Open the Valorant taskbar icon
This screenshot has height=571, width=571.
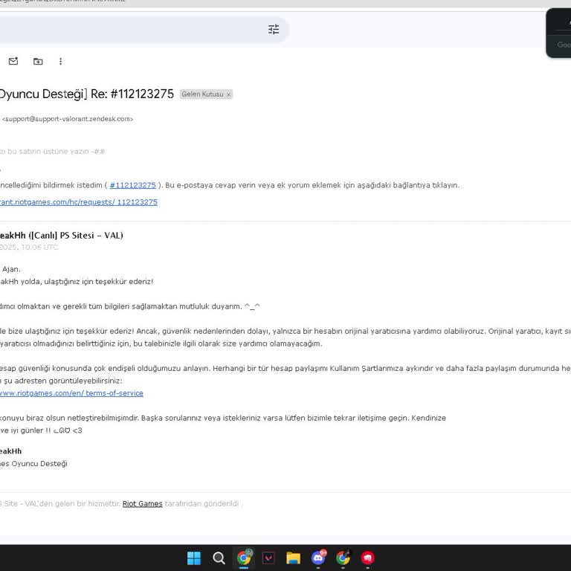268,558
